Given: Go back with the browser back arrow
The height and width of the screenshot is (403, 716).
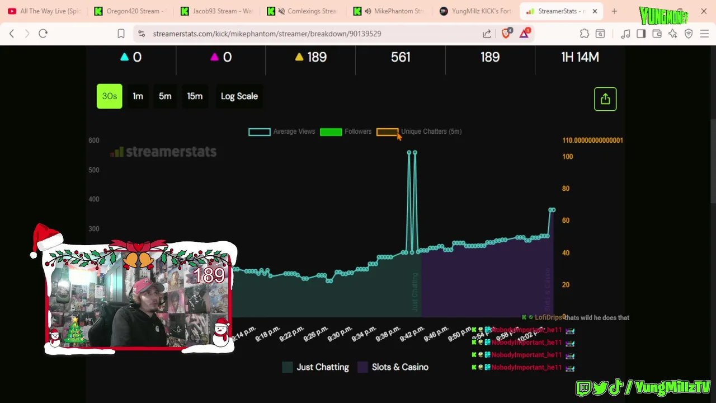Looking at the screenshot, I should (12, 34).
